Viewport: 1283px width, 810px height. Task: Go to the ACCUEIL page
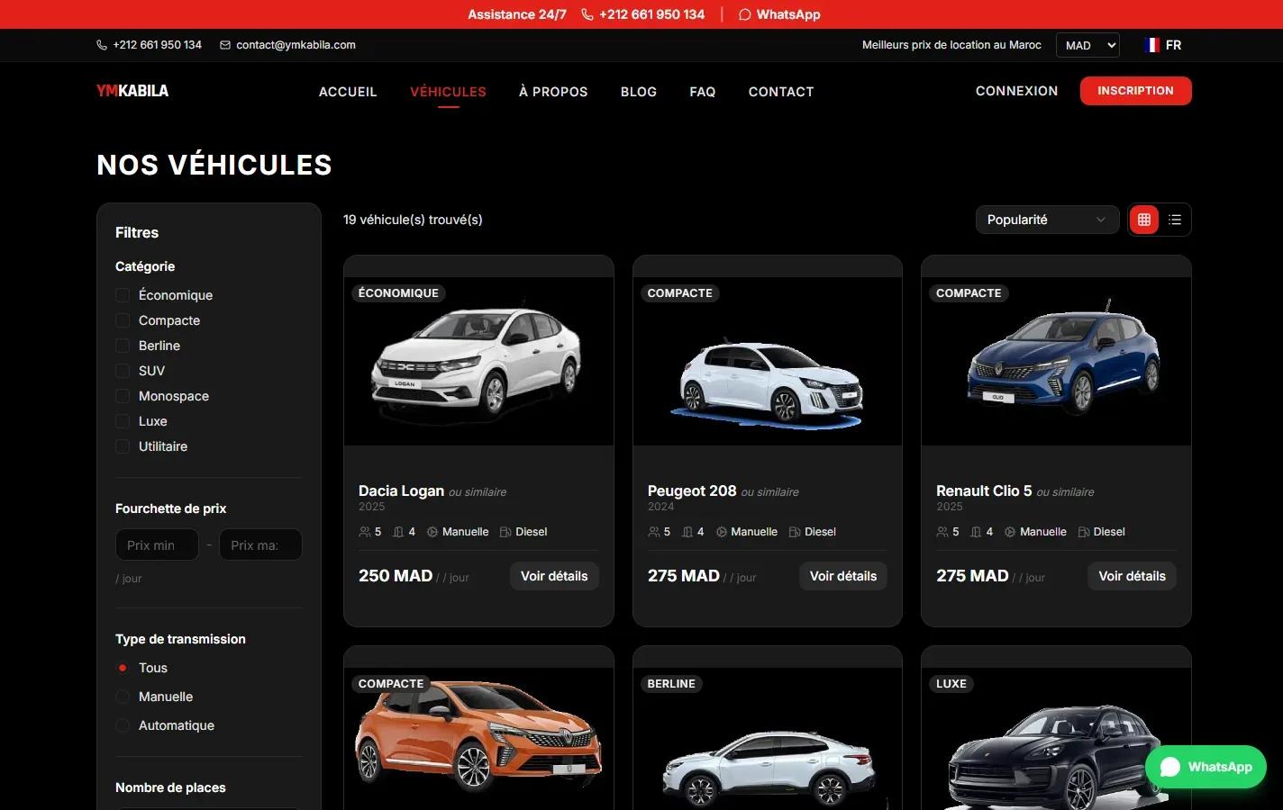(348, 92)
